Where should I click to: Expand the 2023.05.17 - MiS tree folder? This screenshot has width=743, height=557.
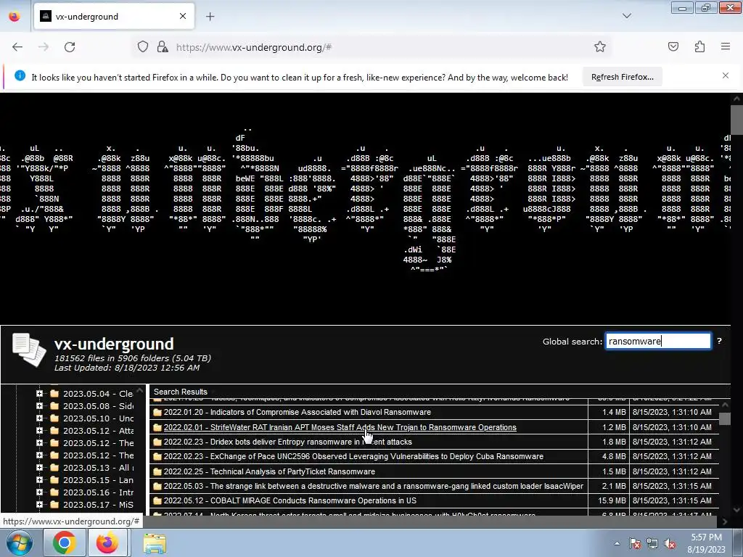tap(40, 505)
